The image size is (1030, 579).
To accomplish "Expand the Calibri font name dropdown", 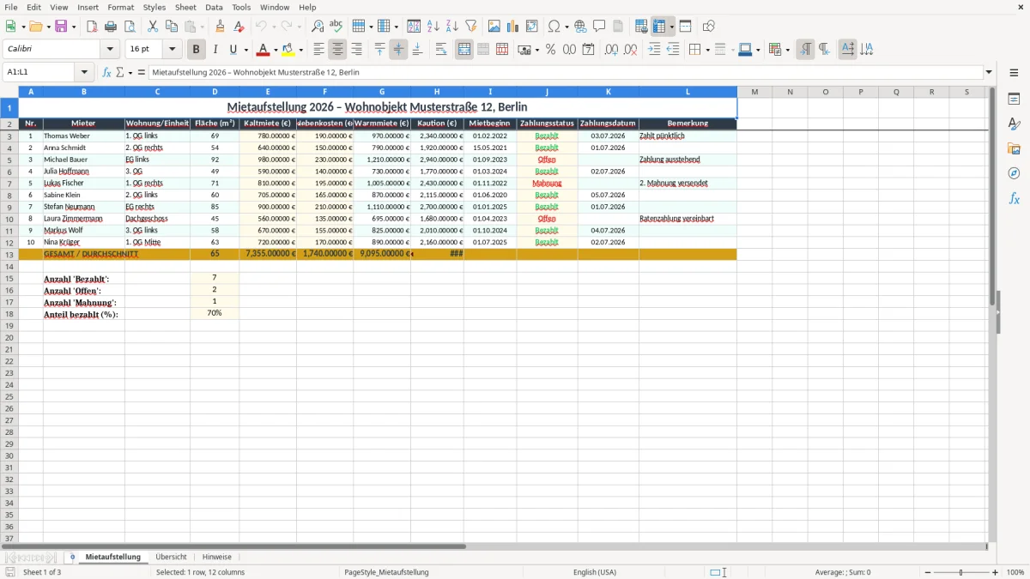I will (x=110, y=50).
